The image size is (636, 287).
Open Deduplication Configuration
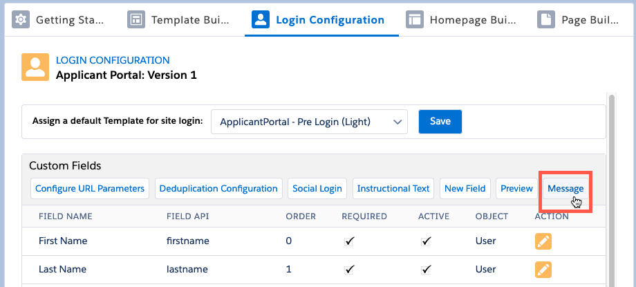click(218, 188)
